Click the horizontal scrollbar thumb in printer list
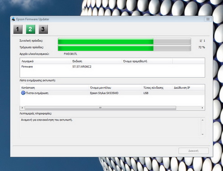This screenshot has height=171, width=223. pyautogui.click(x=100, y=108)
